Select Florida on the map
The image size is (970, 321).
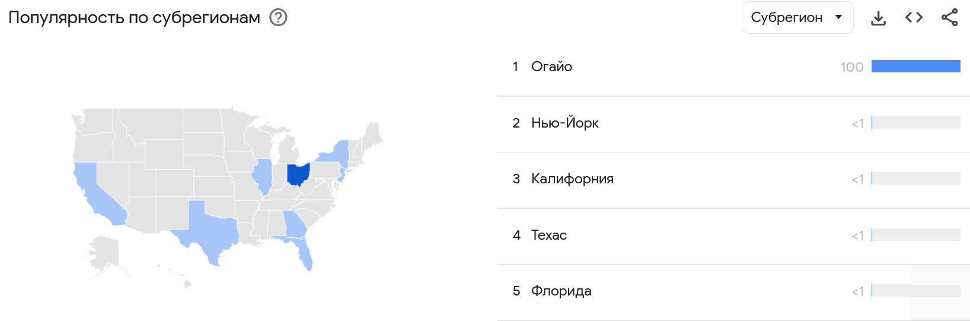[305, 254]
